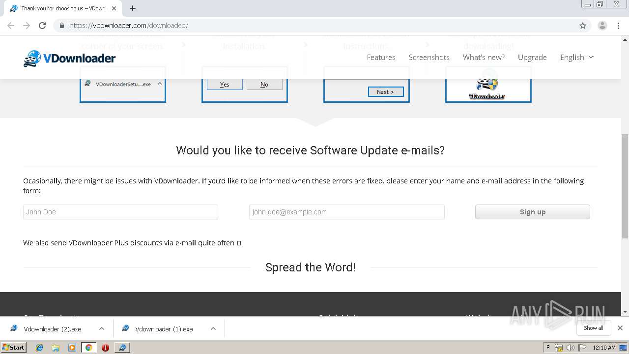The image size is (629, 354).
Task: Click the John Doe name field
Action: [120, 212]
